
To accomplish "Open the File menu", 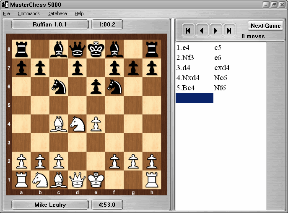I will pos(6,13).
